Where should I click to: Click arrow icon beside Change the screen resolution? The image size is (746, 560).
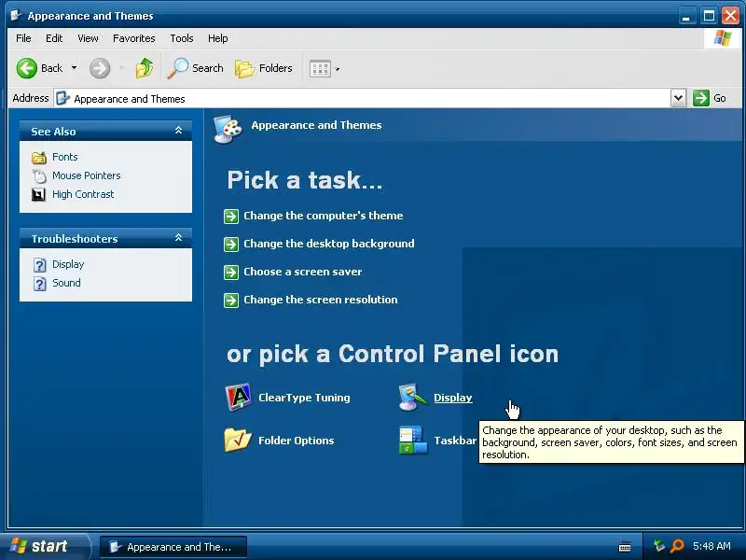tap(231, 301)
